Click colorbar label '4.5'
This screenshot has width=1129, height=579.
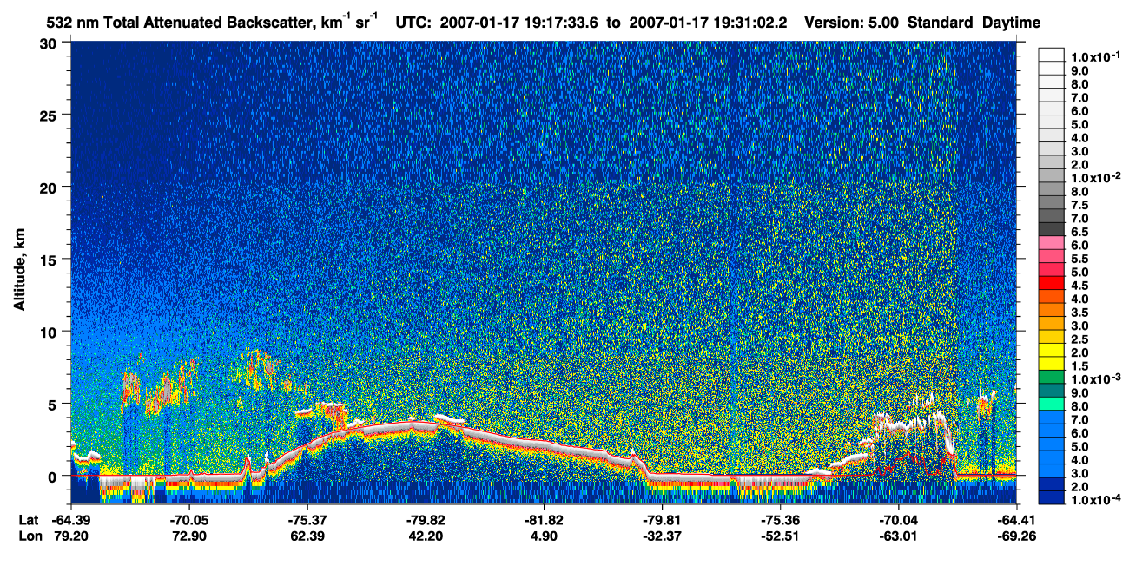1081,286
